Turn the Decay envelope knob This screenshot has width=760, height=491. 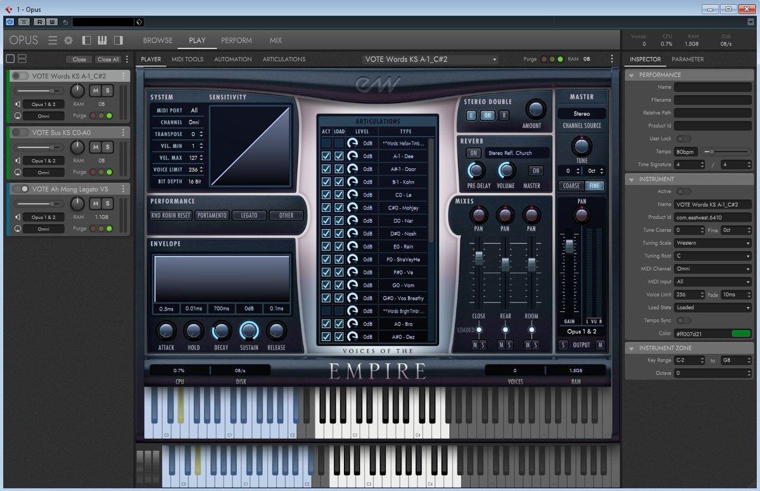pos(221,330)
